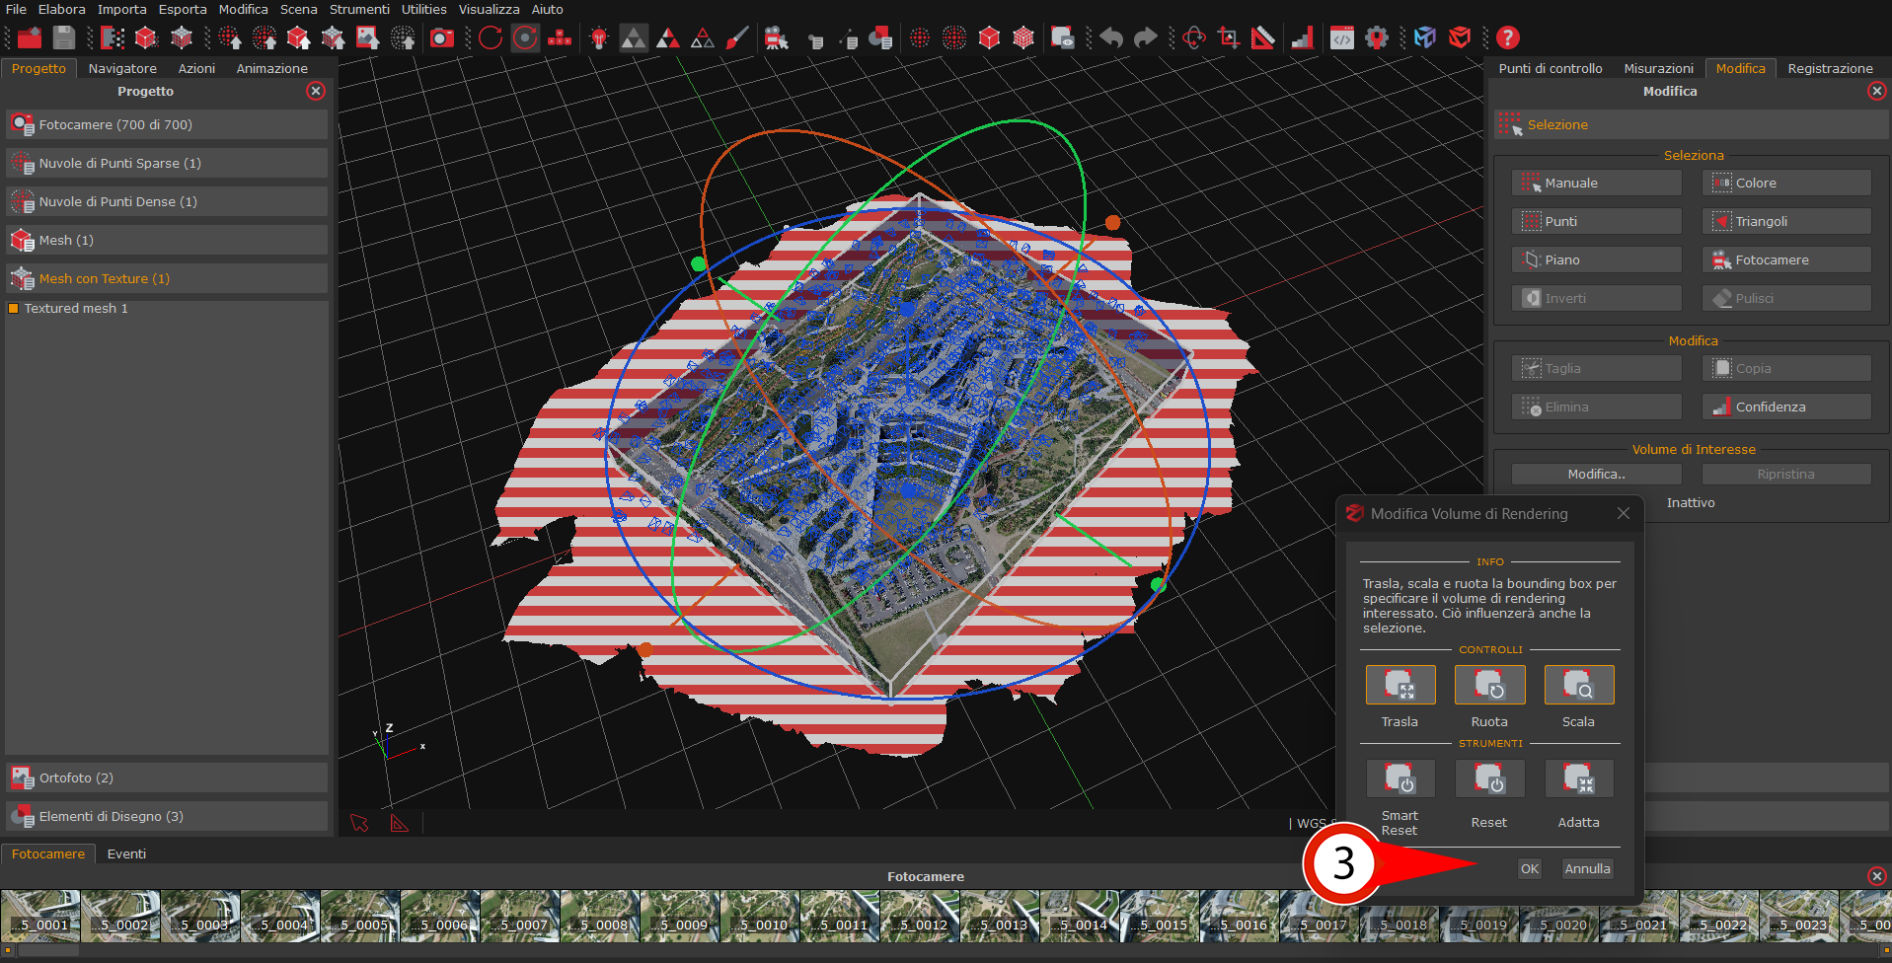The width and height of the screenshot is (1892, 963).
Task: Click the blue-purple Masquerade logo icon
Action: [x=1425, y=37]
